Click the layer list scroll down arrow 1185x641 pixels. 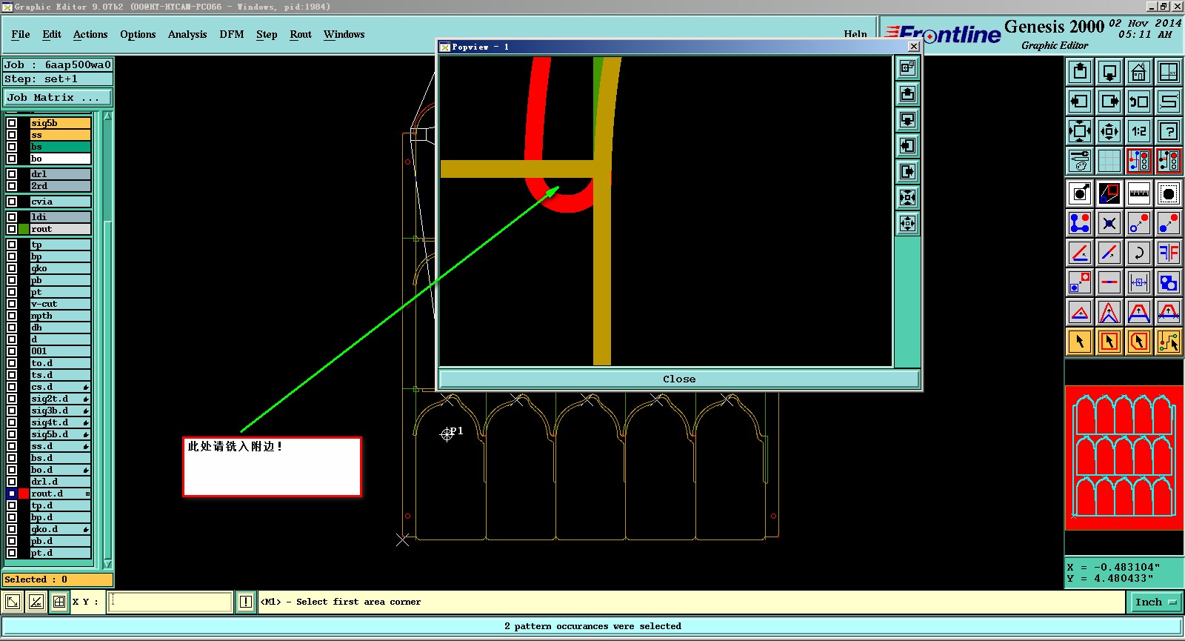tap(107, 564)
